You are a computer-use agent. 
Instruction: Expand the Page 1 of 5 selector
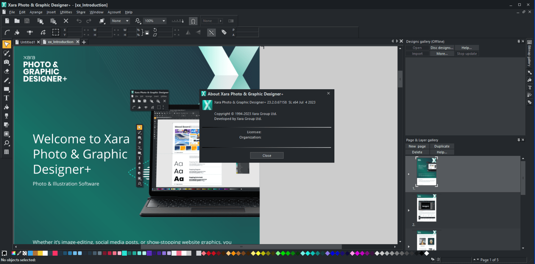click(x=478, y=259)
